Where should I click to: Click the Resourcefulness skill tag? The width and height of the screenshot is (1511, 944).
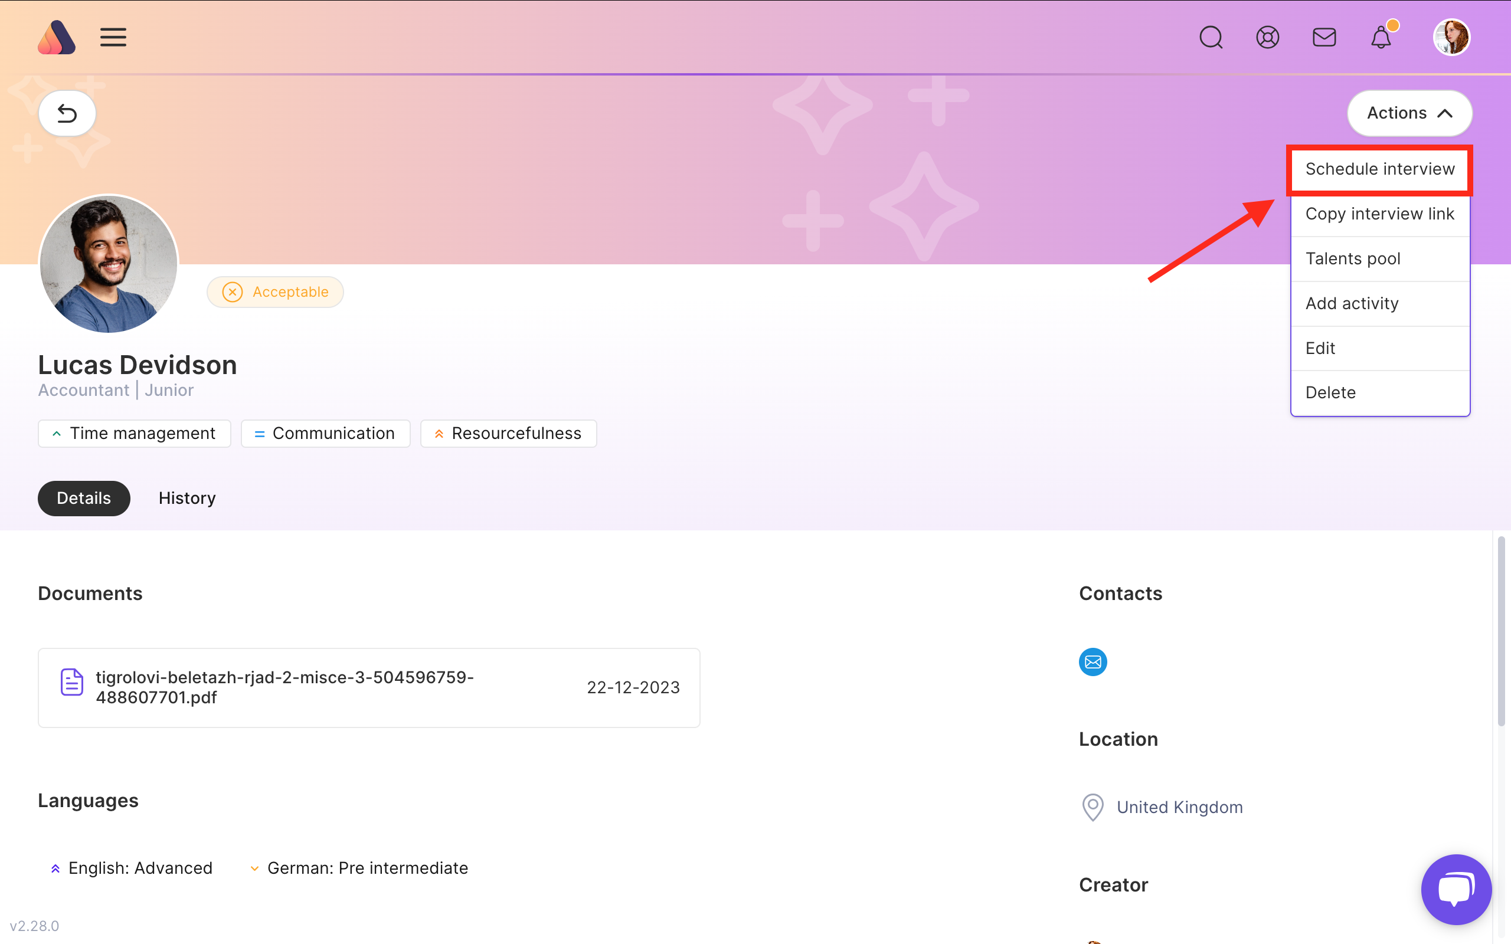[x=508, y=433]
